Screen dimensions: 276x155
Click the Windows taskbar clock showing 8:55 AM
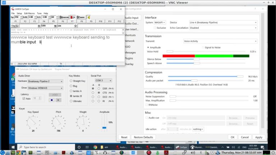click(253, 147)
